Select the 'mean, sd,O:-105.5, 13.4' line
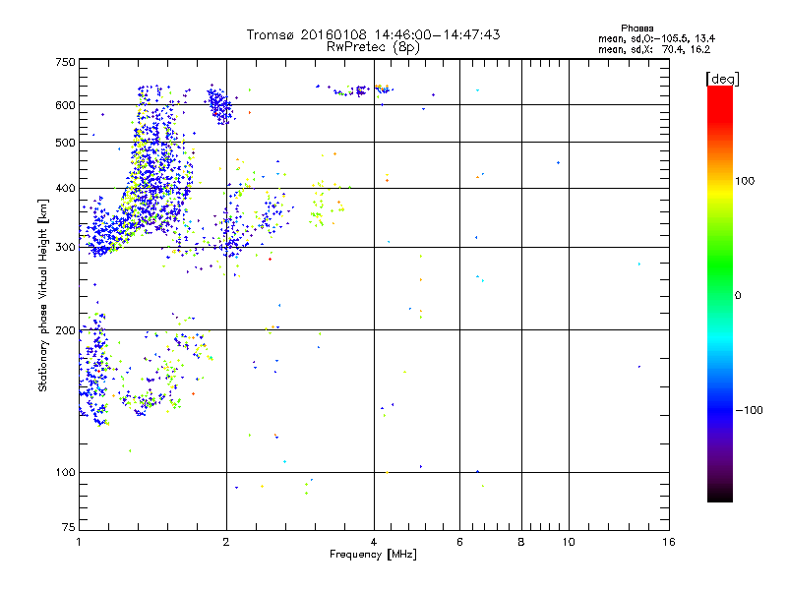 click(x=656, y=38)
